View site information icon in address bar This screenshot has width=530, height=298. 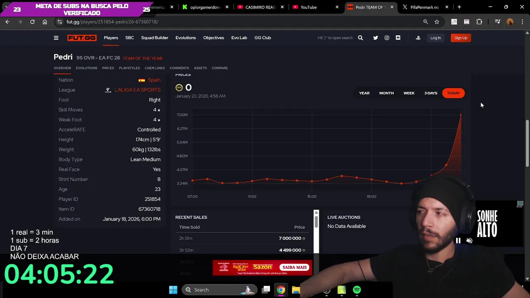point(59,22)
